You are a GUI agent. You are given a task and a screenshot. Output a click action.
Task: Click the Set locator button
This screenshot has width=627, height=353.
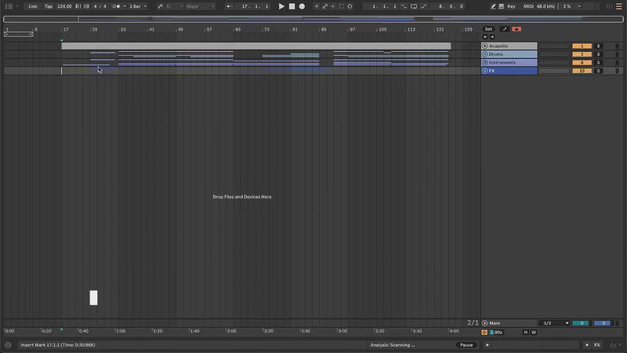488,29
